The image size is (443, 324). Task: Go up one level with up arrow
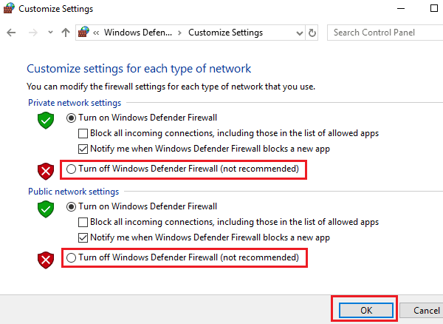pos(66,33)
